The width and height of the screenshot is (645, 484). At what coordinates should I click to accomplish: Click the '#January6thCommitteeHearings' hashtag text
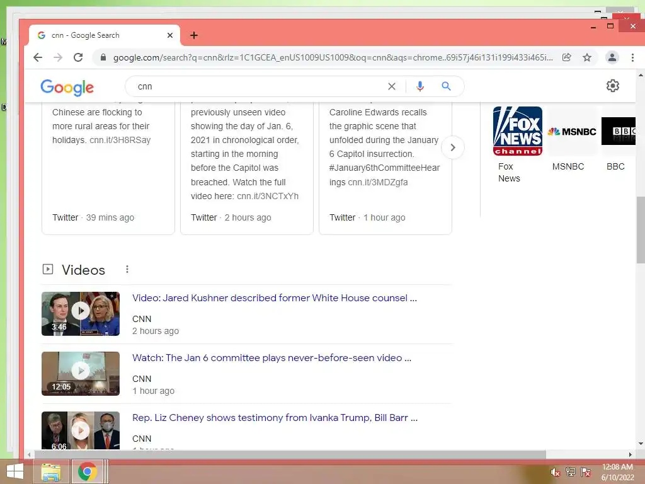(x=384, y=175)
